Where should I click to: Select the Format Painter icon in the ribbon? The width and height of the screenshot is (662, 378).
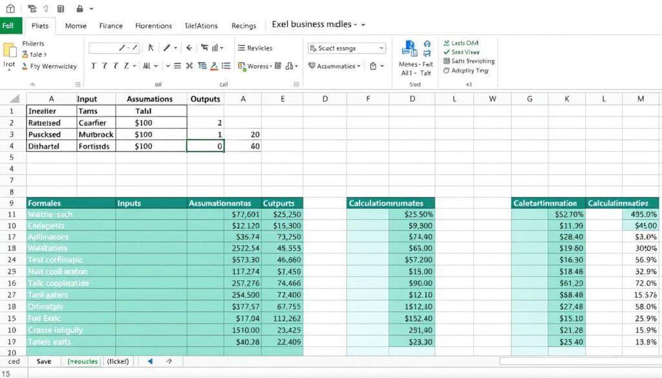[24, 67]
